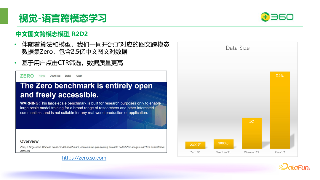
Task: Select the Zero V2 bar in the chart
Action: pyautogui.click(x=280, y=110)
